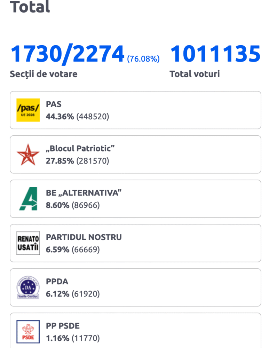Image resolution: width=269 pixels, height=348 pixels.
Task: Click the red star Blocul Patriotic logo
Action: click(x=28, y=155)
